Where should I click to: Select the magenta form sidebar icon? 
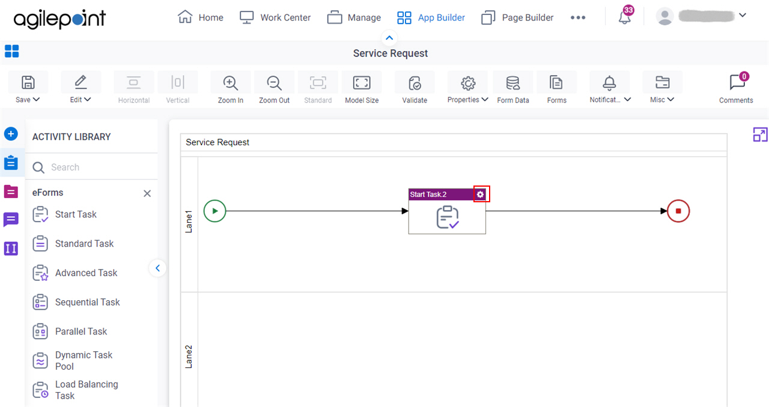tap(11, 191)
